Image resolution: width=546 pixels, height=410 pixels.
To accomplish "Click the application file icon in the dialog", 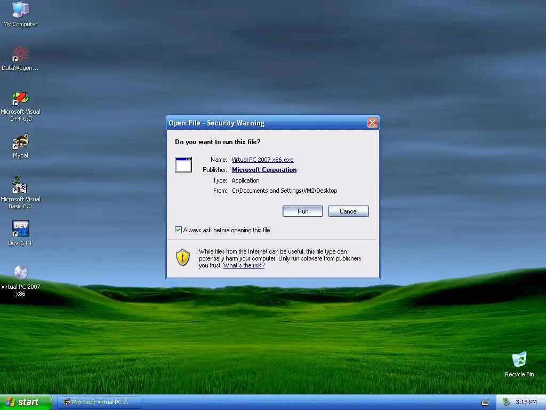I will click(x=183, y=164).
